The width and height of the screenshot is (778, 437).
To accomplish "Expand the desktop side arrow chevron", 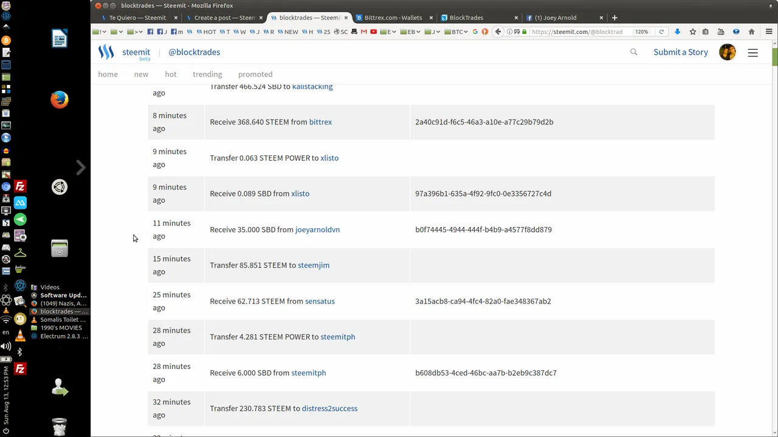I will pos(80,167).
